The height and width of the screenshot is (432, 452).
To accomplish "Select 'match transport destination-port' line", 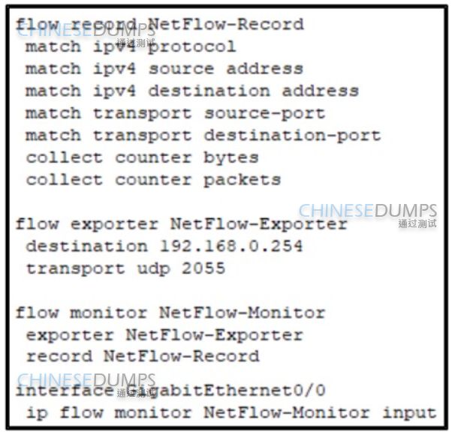I will coord(203,136).
